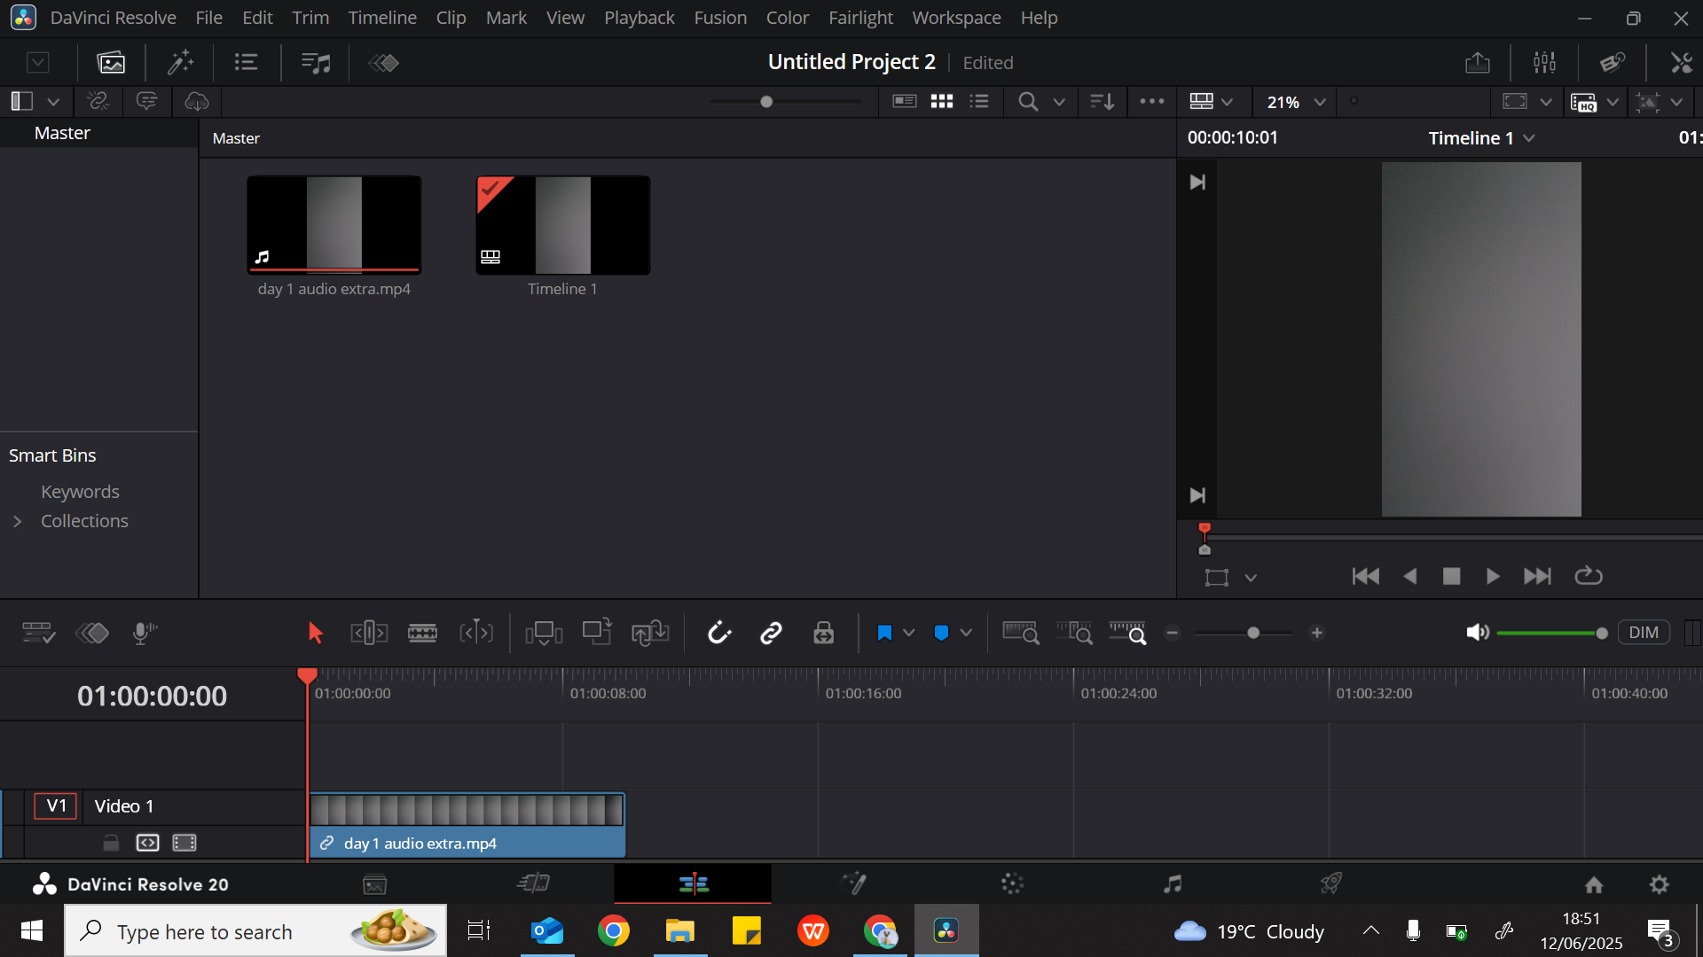
Task: Switch media pool to thumbnail view
Action: tap(942, 102)
